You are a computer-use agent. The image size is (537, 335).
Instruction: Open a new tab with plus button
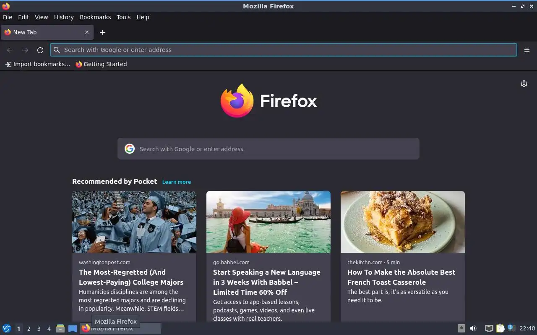[x=102, y=32]
